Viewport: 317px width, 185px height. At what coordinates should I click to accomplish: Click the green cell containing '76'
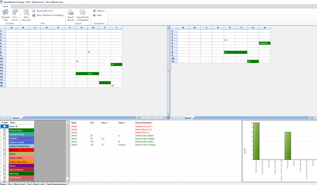coord(116,64)
